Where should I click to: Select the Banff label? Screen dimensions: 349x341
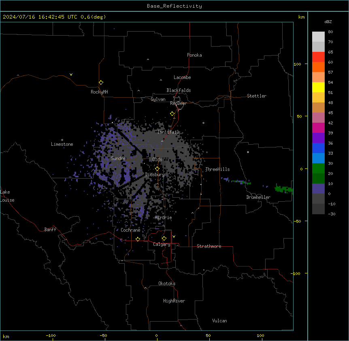(x=50, y=230)
